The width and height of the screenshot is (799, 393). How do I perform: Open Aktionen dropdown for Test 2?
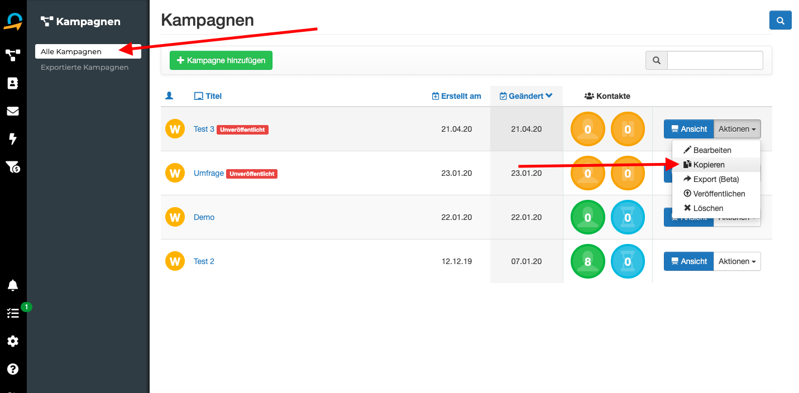click(737, 261)
